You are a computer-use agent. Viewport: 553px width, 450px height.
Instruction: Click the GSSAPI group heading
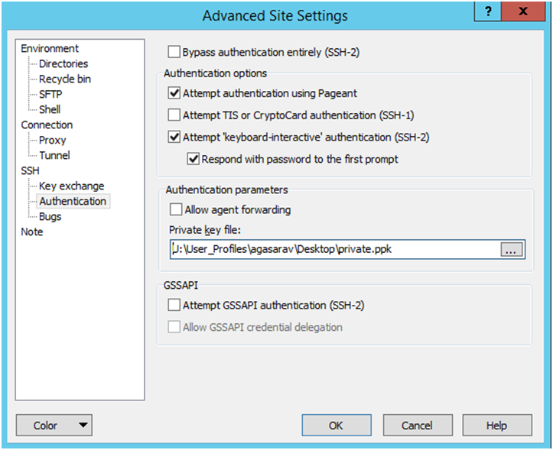(x=181, y=285)
